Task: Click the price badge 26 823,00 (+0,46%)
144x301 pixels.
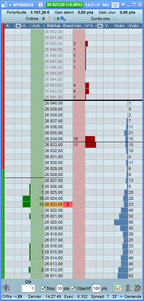Action: [64, 5]
